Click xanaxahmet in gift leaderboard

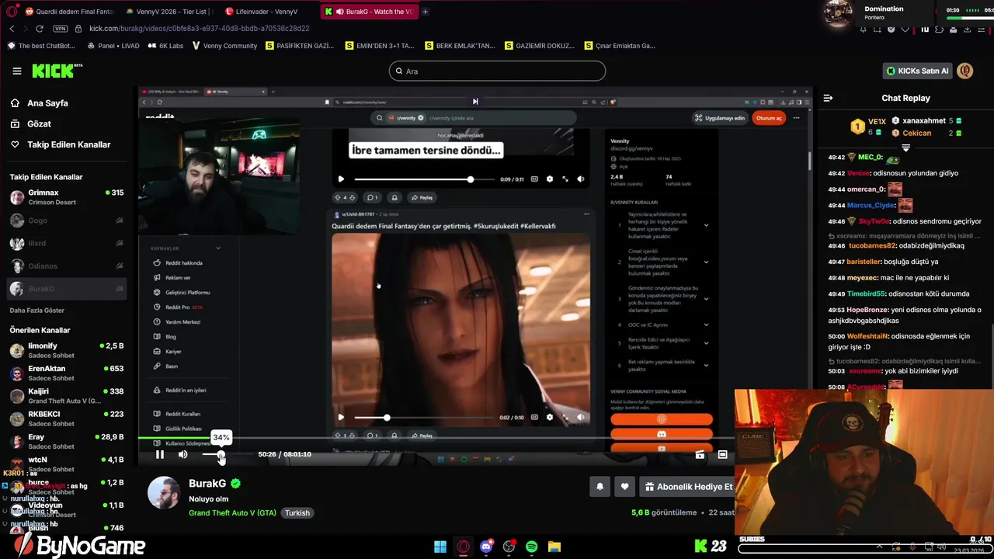[x=924, y=121]
